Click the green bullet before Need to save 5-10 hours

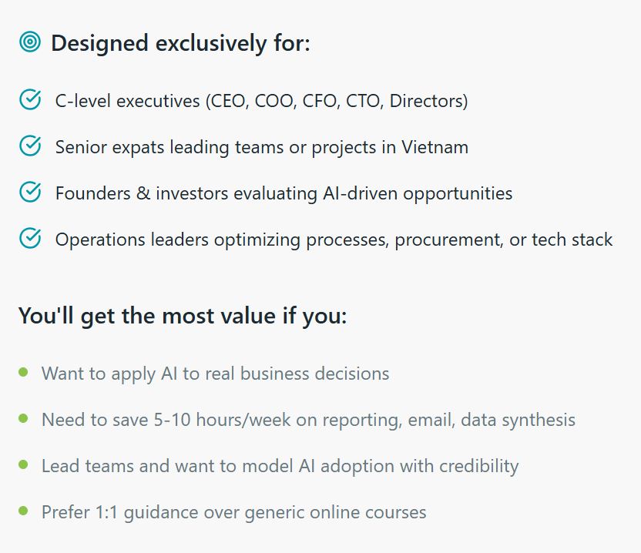click(x=24, y=419)
